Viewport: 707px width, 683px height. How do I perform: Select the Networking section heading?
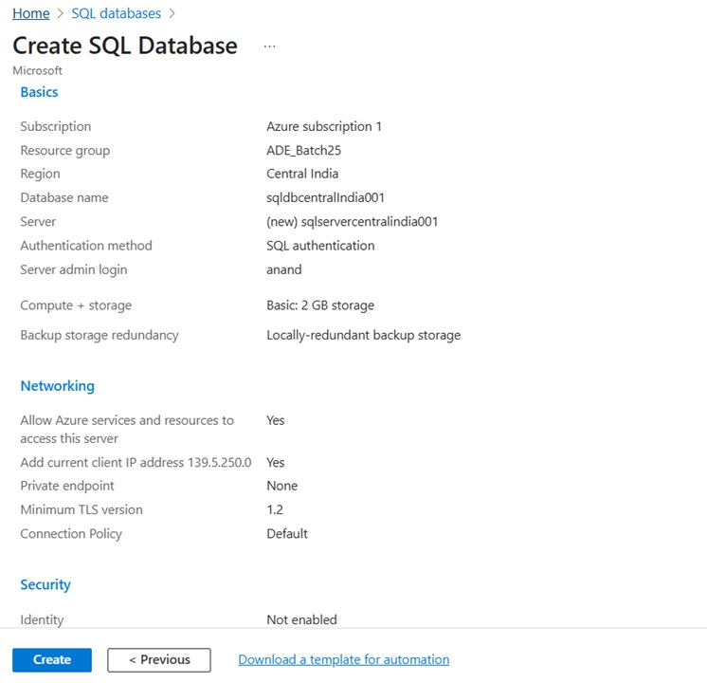(57, 386)
